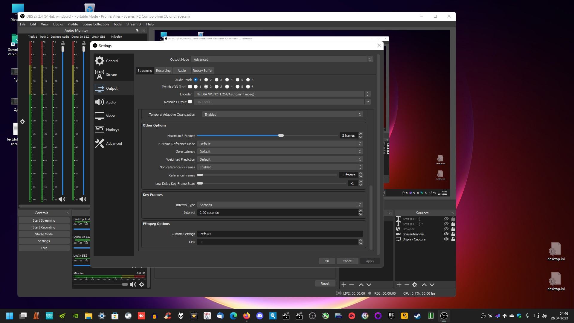Open the Scene Collection menu
Viewport: 574px width, 323px height.
[95, 24]
